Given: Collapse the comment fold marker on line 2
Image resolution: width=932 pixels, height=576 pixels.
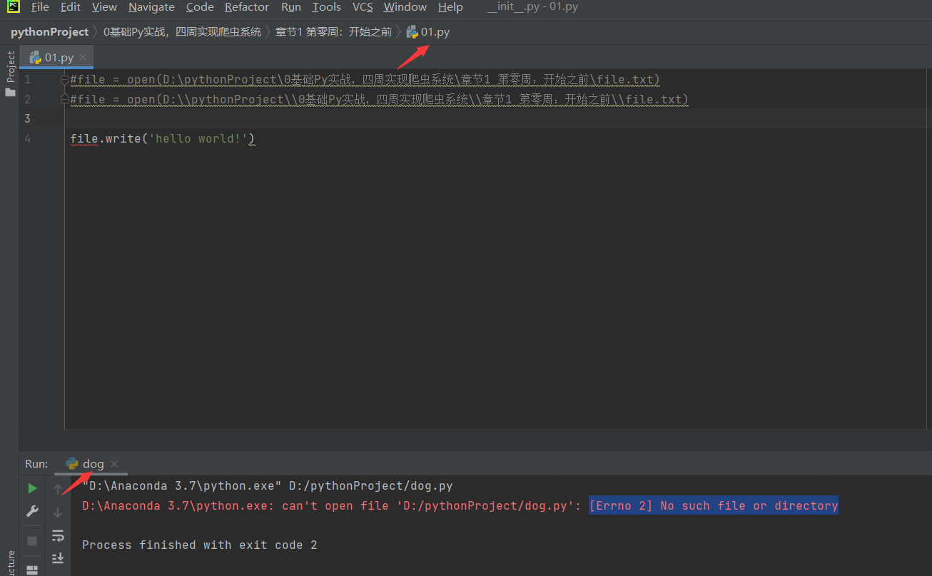Looking at the screenshot, I should pos(65,98).
